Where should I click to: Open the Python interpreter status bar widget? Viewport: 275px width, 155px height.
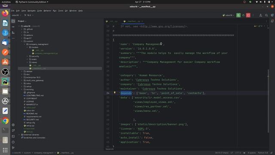point(263,153)
